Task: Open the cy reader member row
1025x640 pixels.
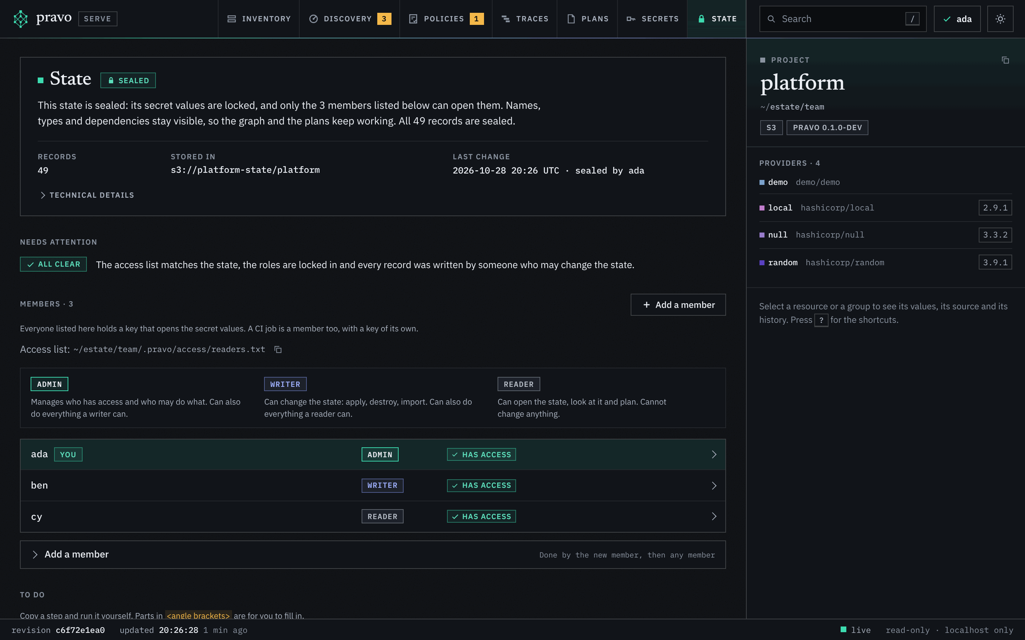Action: click(373, 516)
